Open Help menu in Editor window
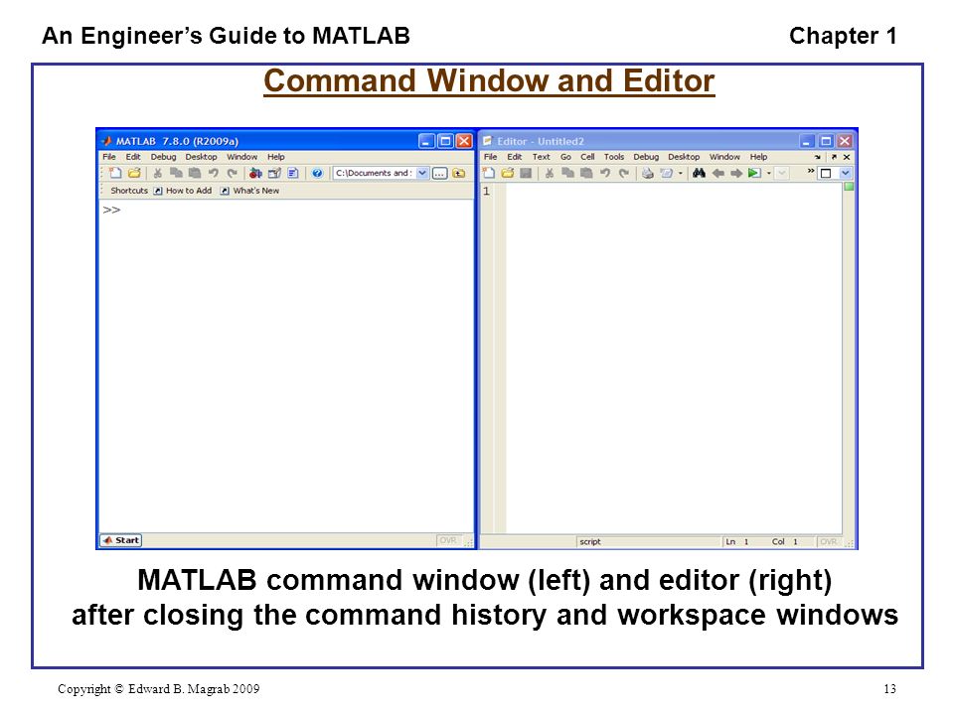The height and width of the screenshot is (715, 954). point(758,157)
